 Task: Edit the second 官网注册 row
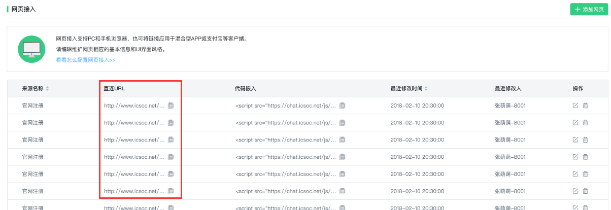(575, 123)
